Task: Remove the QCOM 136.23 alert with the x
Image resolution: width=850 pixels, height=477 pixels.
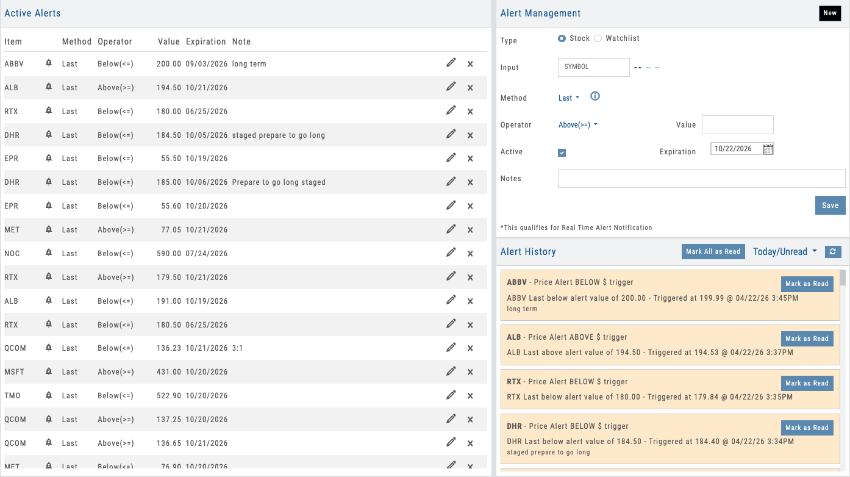Action: 470,348
